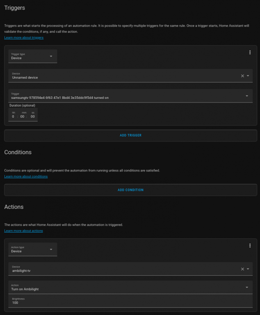The height and width of the screenshot is (315, 260).
Task: Click the Add Trigger button
Action: point(130,135)
